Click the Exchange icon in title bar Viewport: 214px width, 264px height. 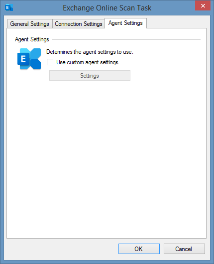coord(9,8)
